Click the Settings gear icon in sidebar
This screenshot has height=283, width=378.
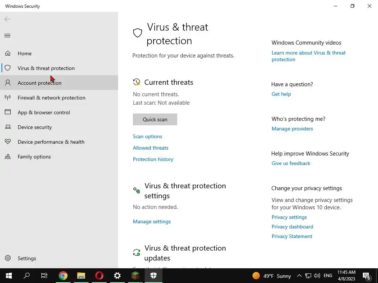point(8,258)
